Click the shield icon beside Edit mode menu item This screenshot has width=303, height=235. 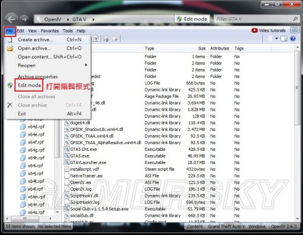click(10, 85)
